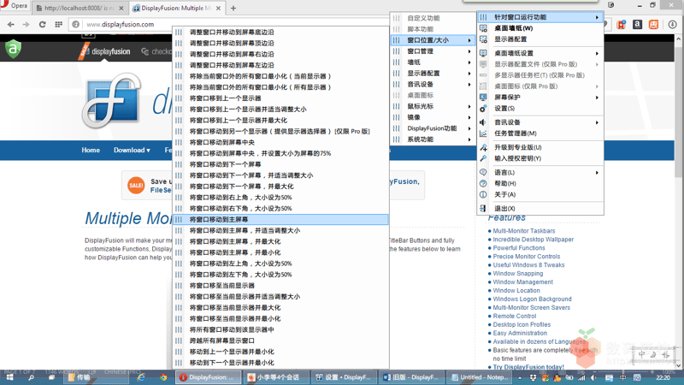The image size is (684, 385).
Task: Click the Home link in site navigation
Action: (x=91, y=151)
